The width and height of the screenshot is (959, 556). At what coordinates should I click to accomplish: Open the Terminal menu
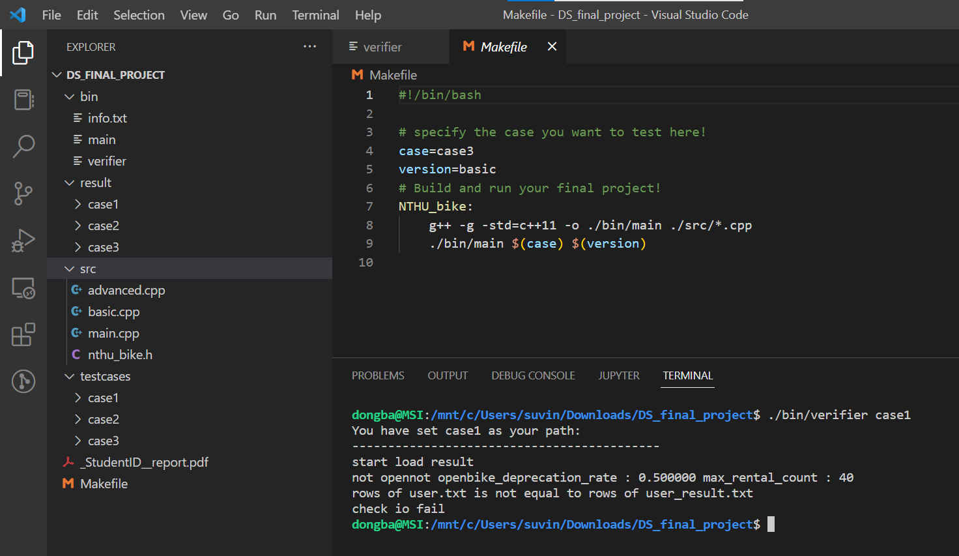click(x=315, y=14)
